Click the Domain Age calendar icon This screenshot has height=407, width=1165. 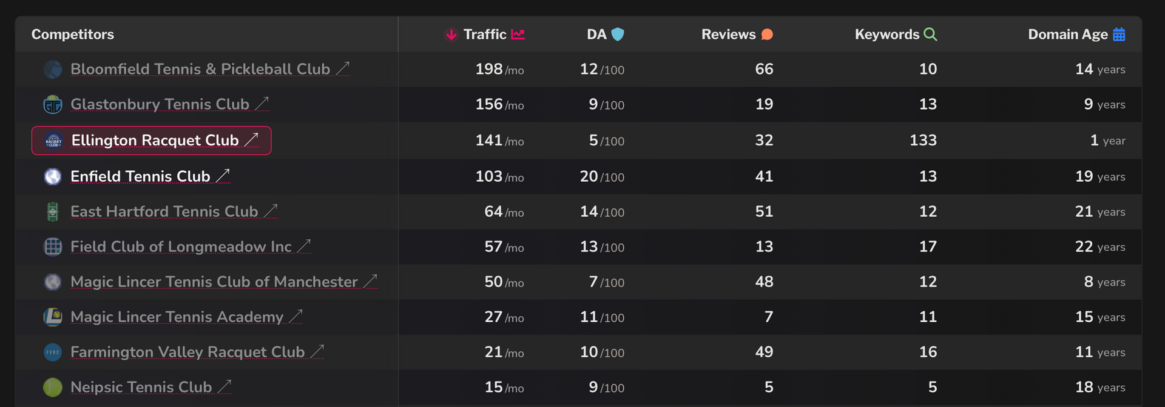coord(1119,35)
